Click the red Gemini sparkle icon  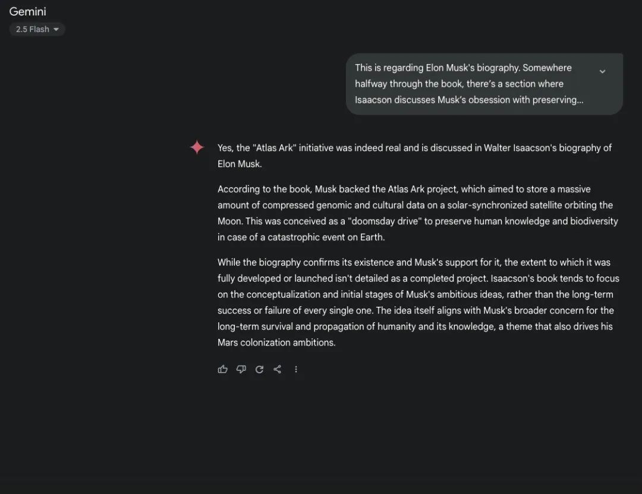tap(197, 147)
